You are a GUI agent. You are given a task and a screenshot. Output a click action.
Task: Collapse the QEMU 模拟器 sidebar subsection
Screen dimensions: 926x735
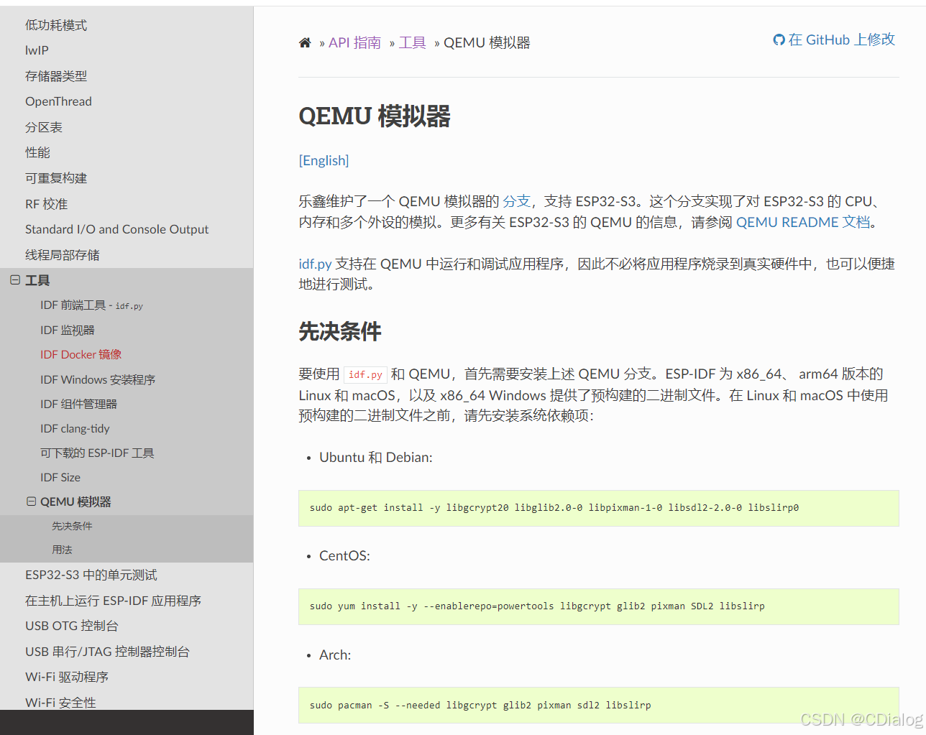(31, 501)
